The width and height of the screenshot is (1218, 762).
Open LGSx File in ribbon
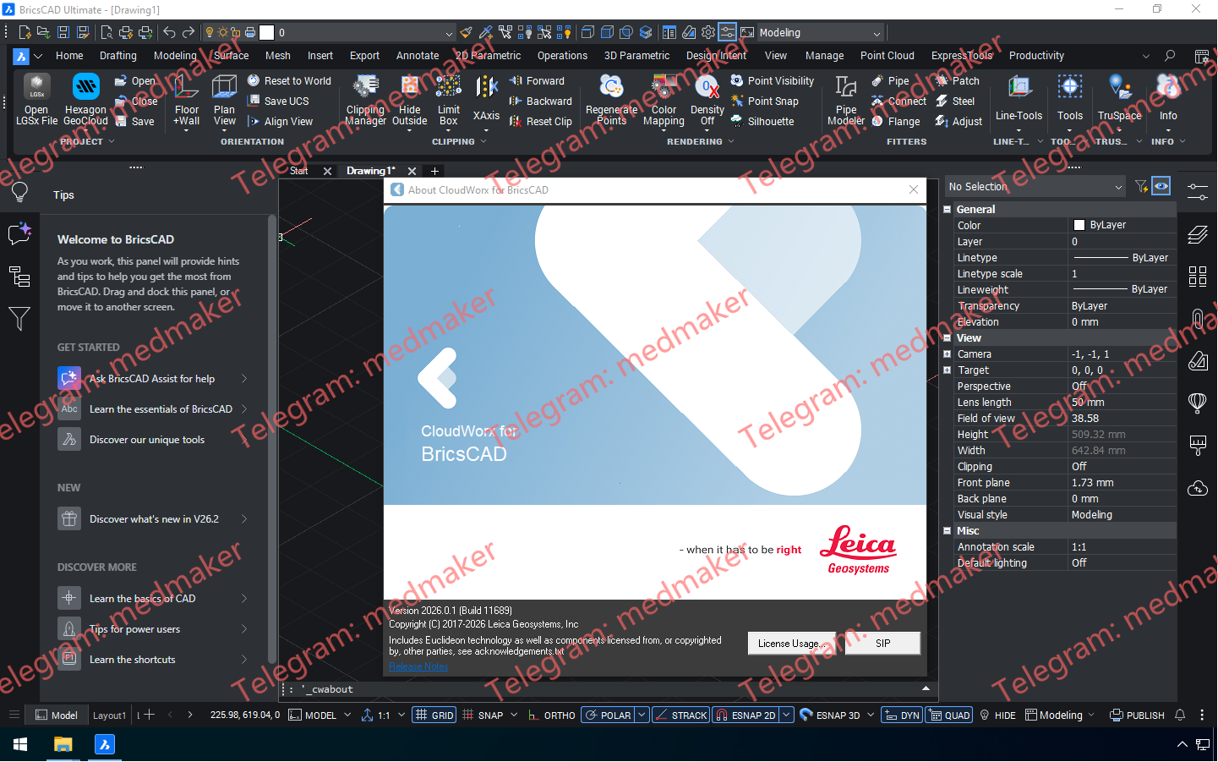click(36, 100)
